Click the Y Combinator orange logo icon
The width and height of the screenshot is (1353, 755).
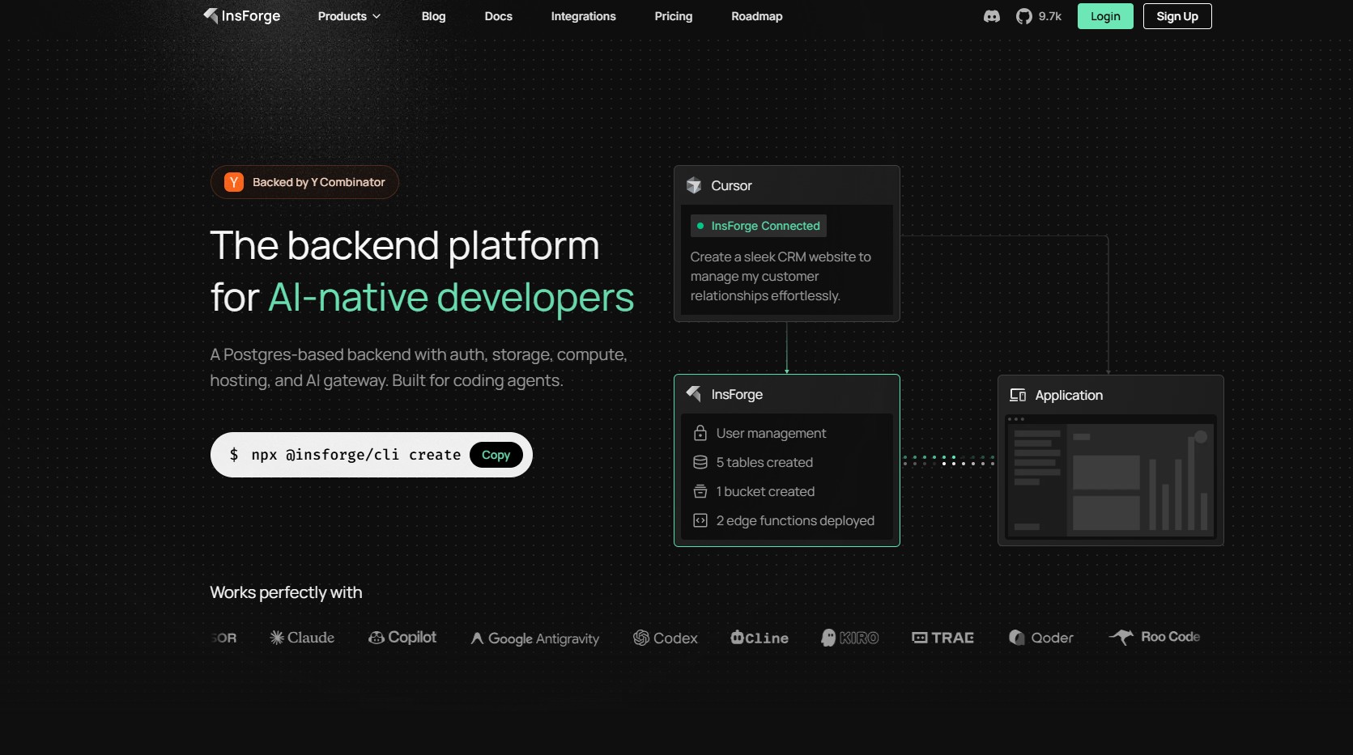[x=234, y=182]
